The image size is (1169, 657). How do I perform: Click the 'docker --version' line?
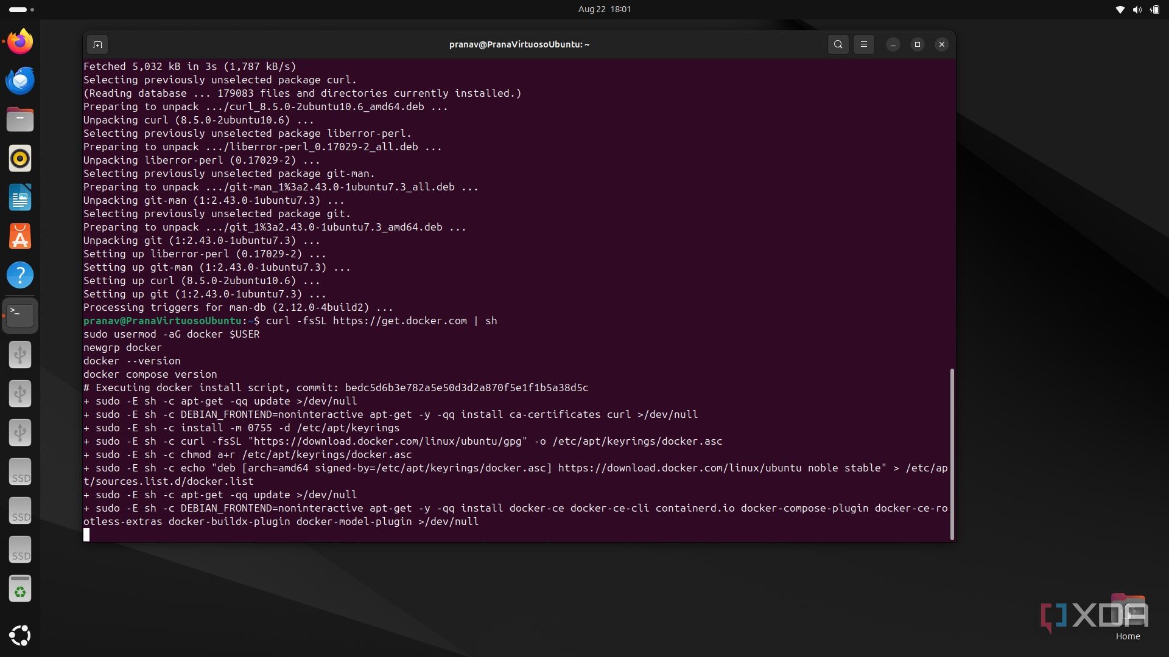coord(132,361)
